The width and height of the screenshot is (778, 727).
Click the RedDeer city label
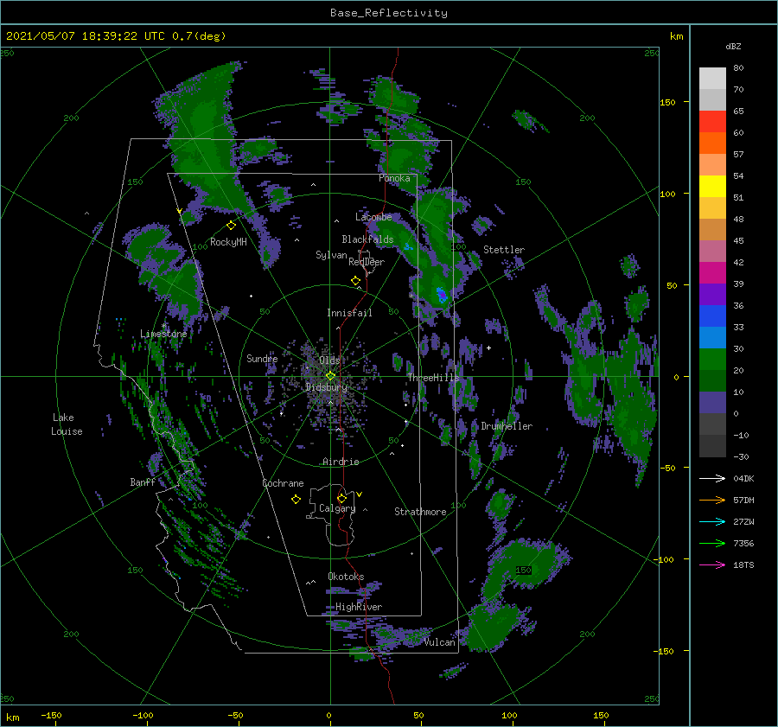pyautogui.click(x=367, y=262)
